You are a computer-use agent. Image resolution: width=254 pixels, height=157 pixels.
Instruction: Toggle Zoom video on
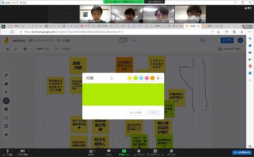point(23,152)
